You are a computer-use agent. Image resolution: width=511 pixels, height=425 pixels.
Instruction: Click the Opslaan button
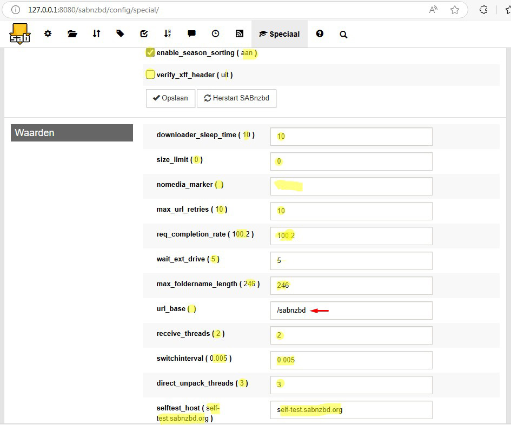point(170,98)
